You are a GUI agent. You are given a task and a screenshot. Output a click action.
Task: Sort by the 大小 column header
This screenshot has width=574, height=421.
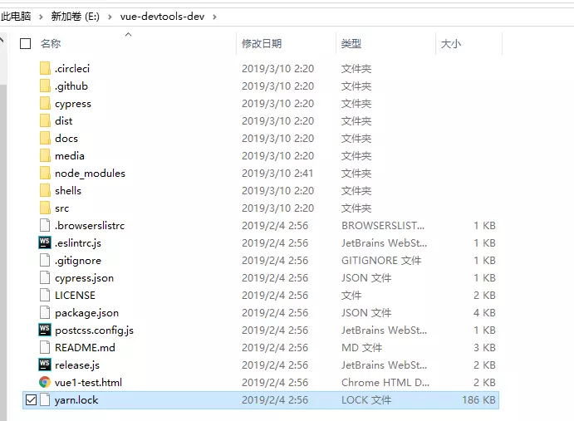450,43
